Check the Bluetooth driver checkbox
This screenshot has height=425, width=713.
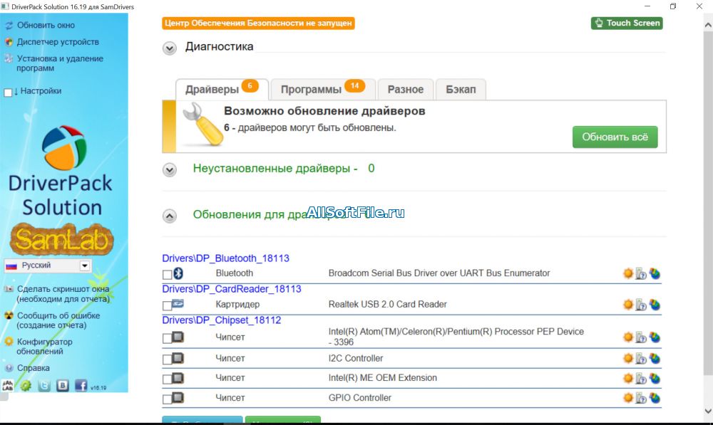point(167,275)
